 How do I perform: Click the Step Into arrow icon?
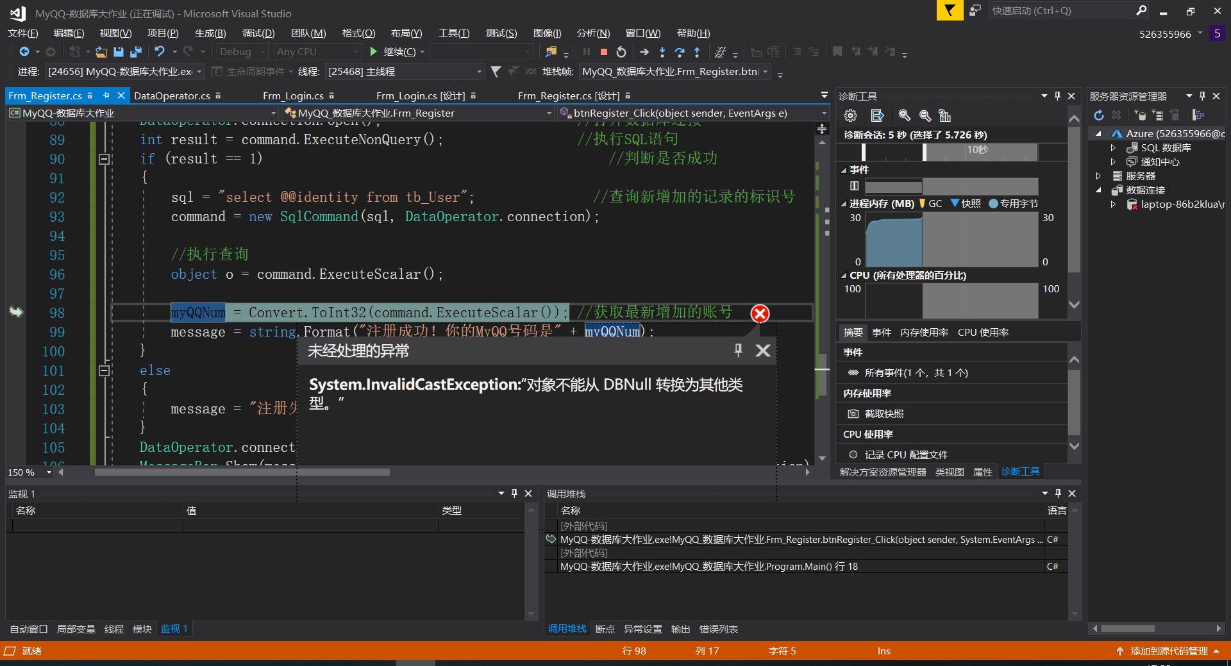pyautogui.click(x=662, y=52)
